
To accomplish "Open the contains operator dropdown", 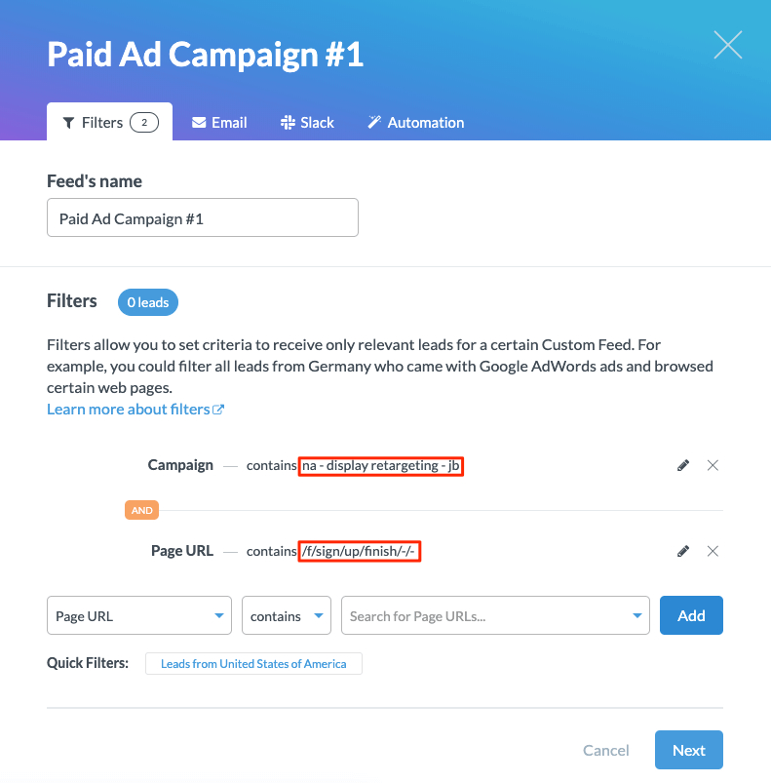I will (286, 615).
